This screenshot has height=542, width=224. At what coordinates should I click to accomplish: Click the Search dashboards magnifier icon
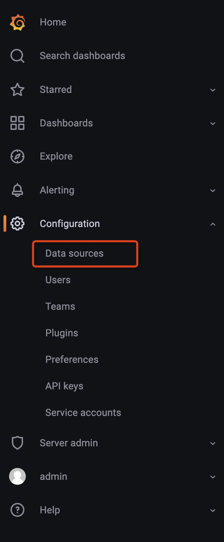click(17, 56)
